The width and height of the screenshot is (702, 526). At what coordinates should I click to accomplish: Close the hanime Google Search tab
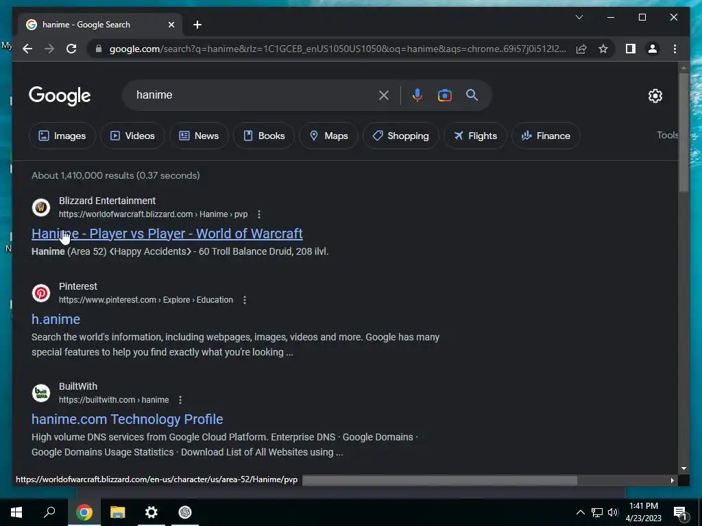point(171,25)
